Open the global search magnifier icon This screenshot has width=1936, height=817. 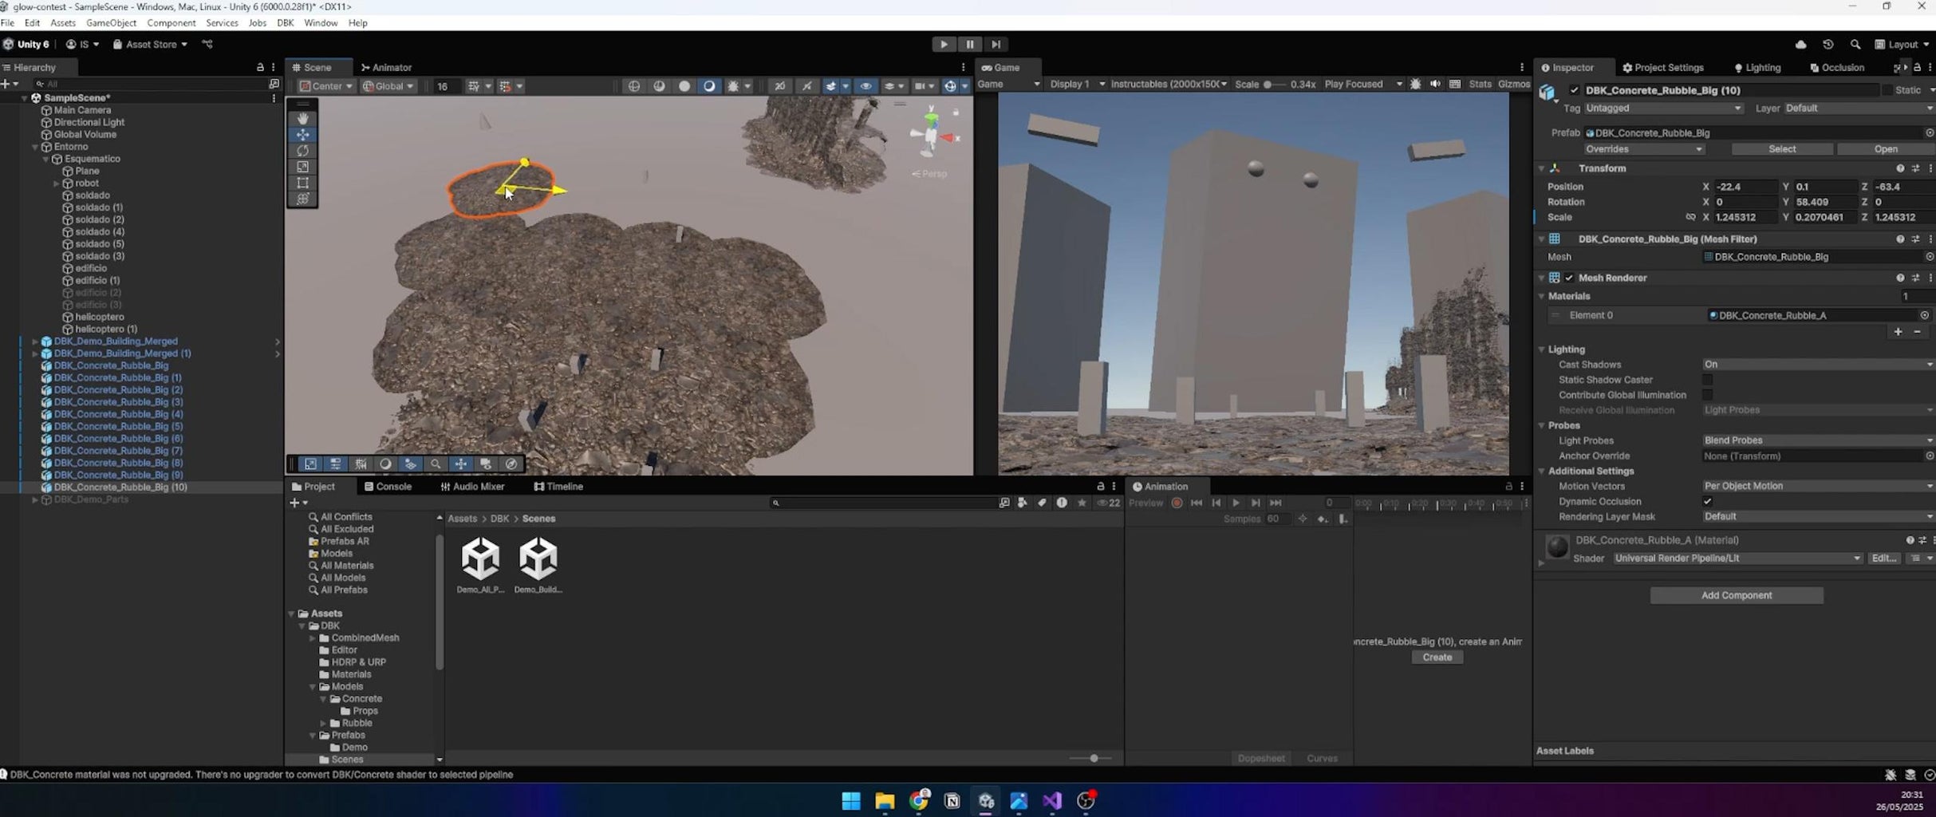click(1855, 45)
